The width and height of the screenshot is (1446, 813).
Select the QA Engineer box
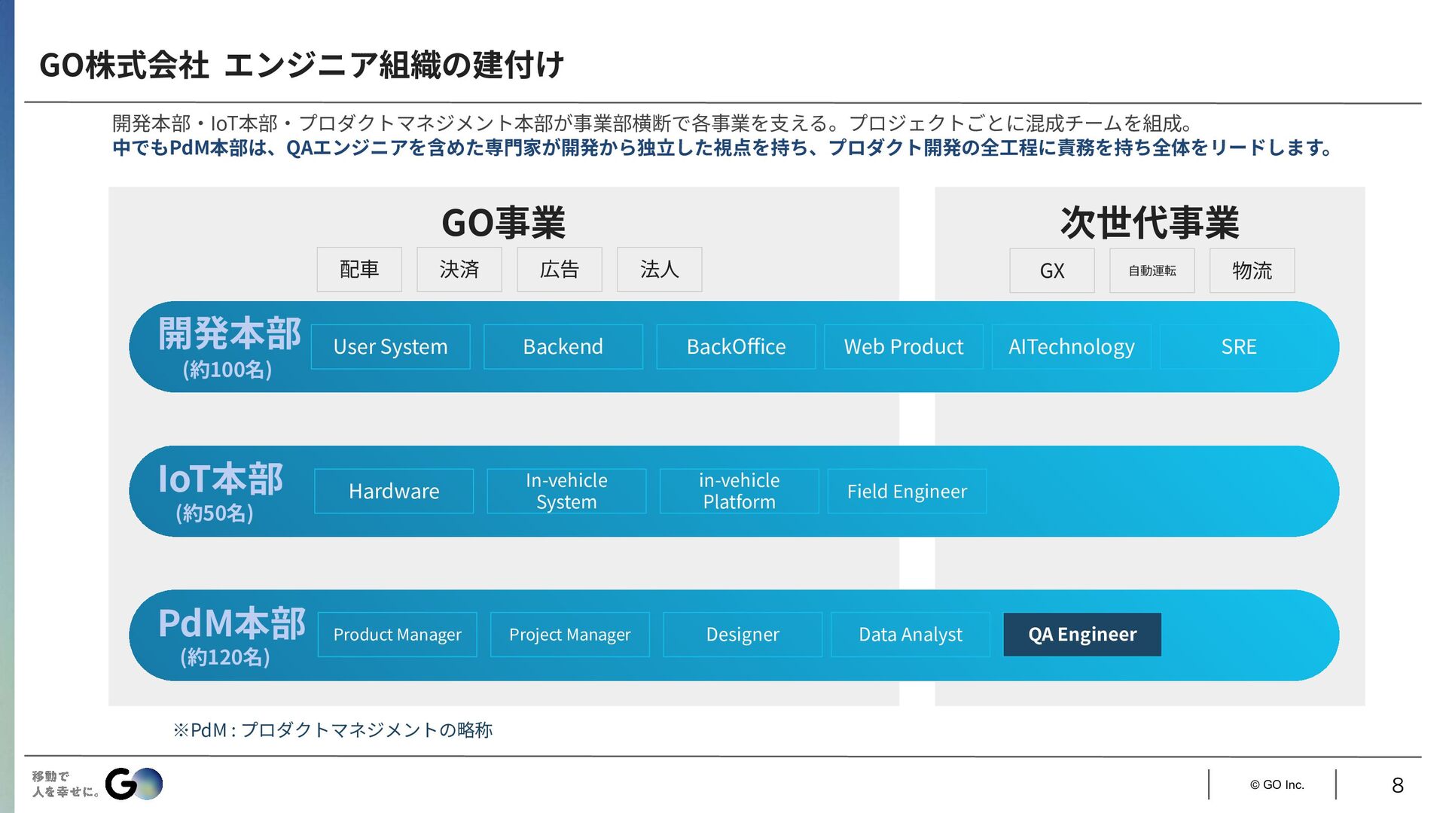point(1081,635)
